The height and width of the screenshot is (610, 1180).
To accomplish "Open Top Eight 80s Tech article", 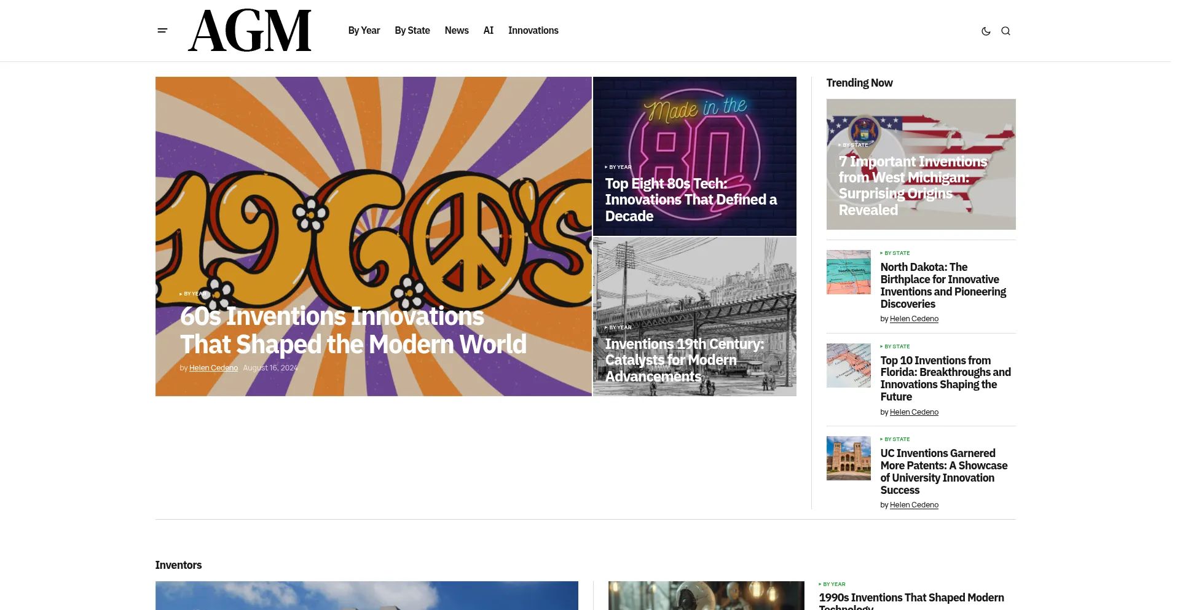I will click(x=691, y=200).
